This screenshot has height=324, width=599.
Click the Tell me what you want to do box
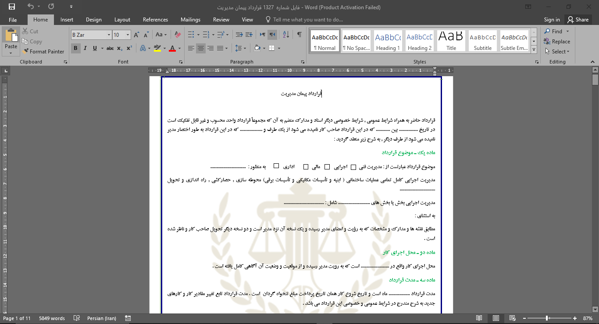[x=307, y=20]
